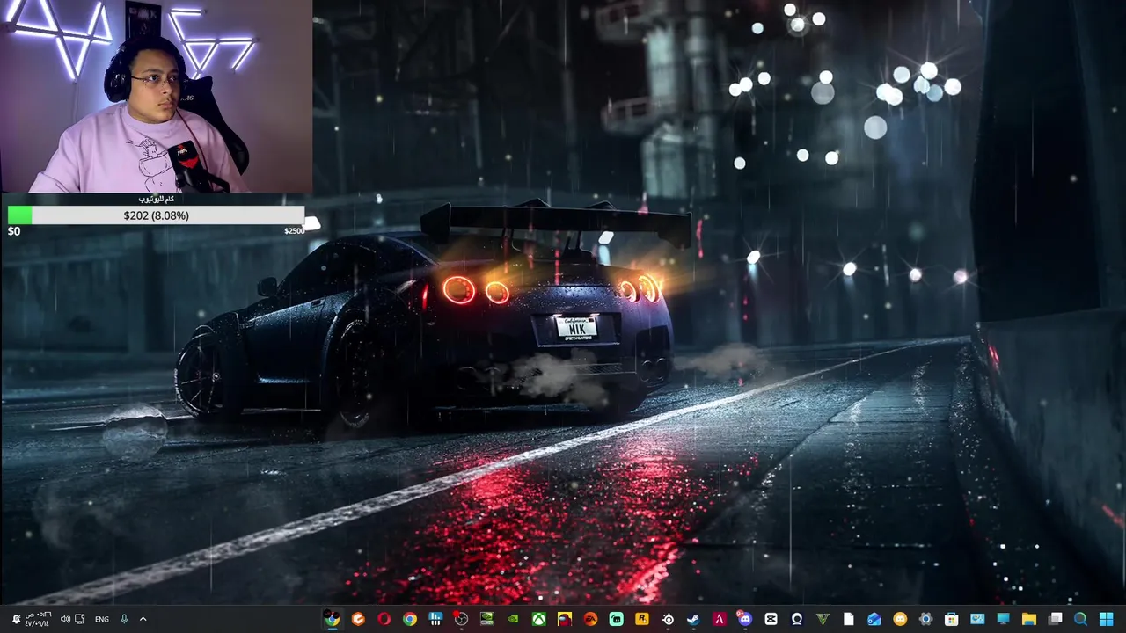This screenshot has height=633, width=1126.
Task: Open Discord with 9+ notifications
Action: [x=745, y=619]
